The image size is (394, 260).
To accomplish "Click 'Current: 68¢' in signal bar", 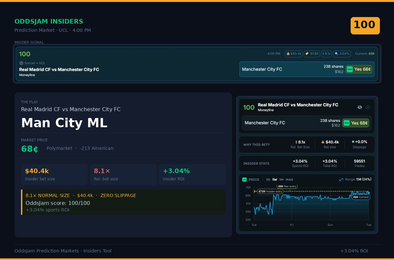I will (x=365, y=54).
